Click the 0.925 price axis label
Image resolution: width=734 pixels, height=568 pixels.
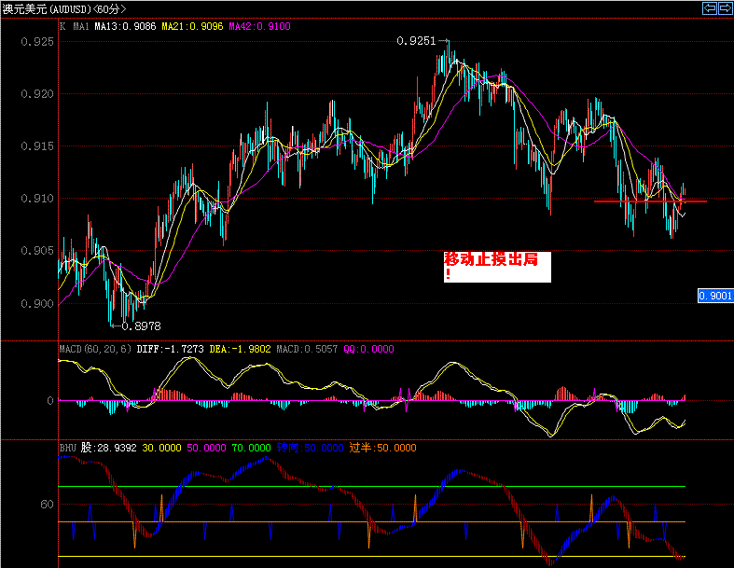tap(37, 42)
